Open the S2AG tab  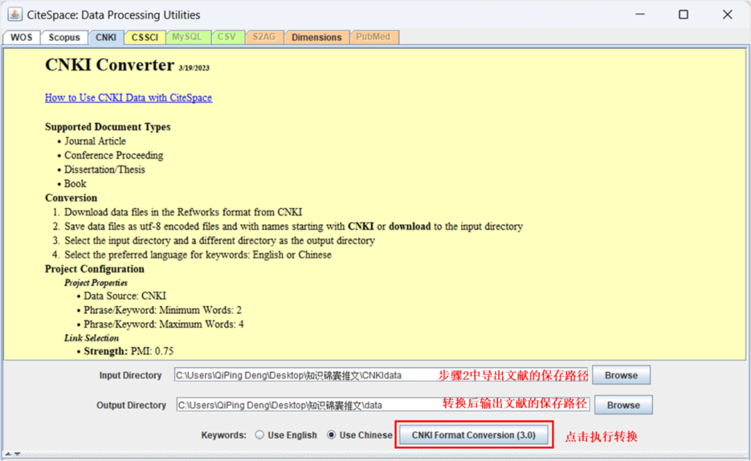[264, 37]
